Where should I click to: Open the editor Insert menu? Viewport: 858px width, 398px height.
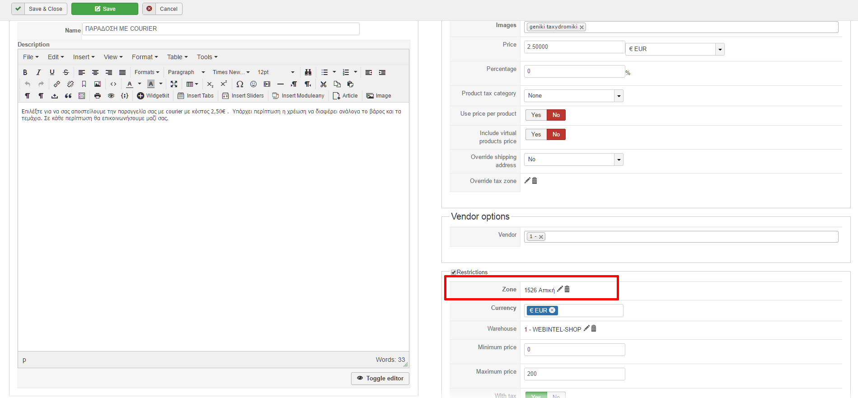(x=84, y=57)
